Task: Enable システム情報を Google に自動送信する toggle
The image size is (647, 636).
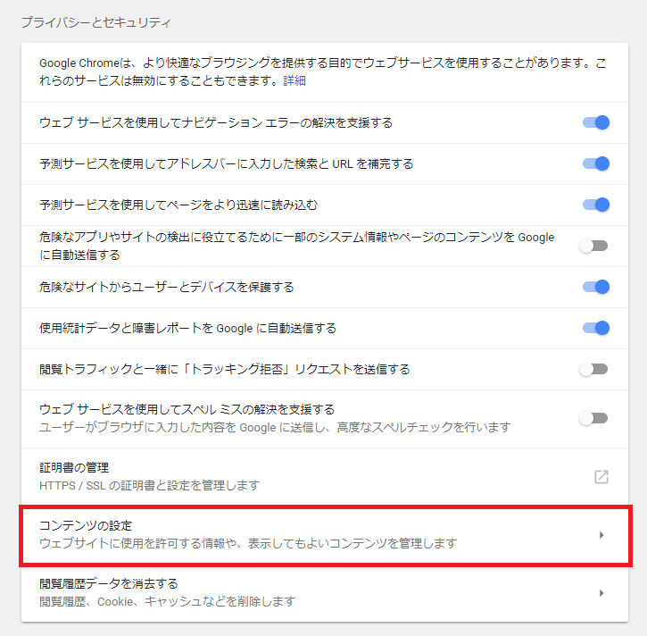Action: (x=593, y=247)
